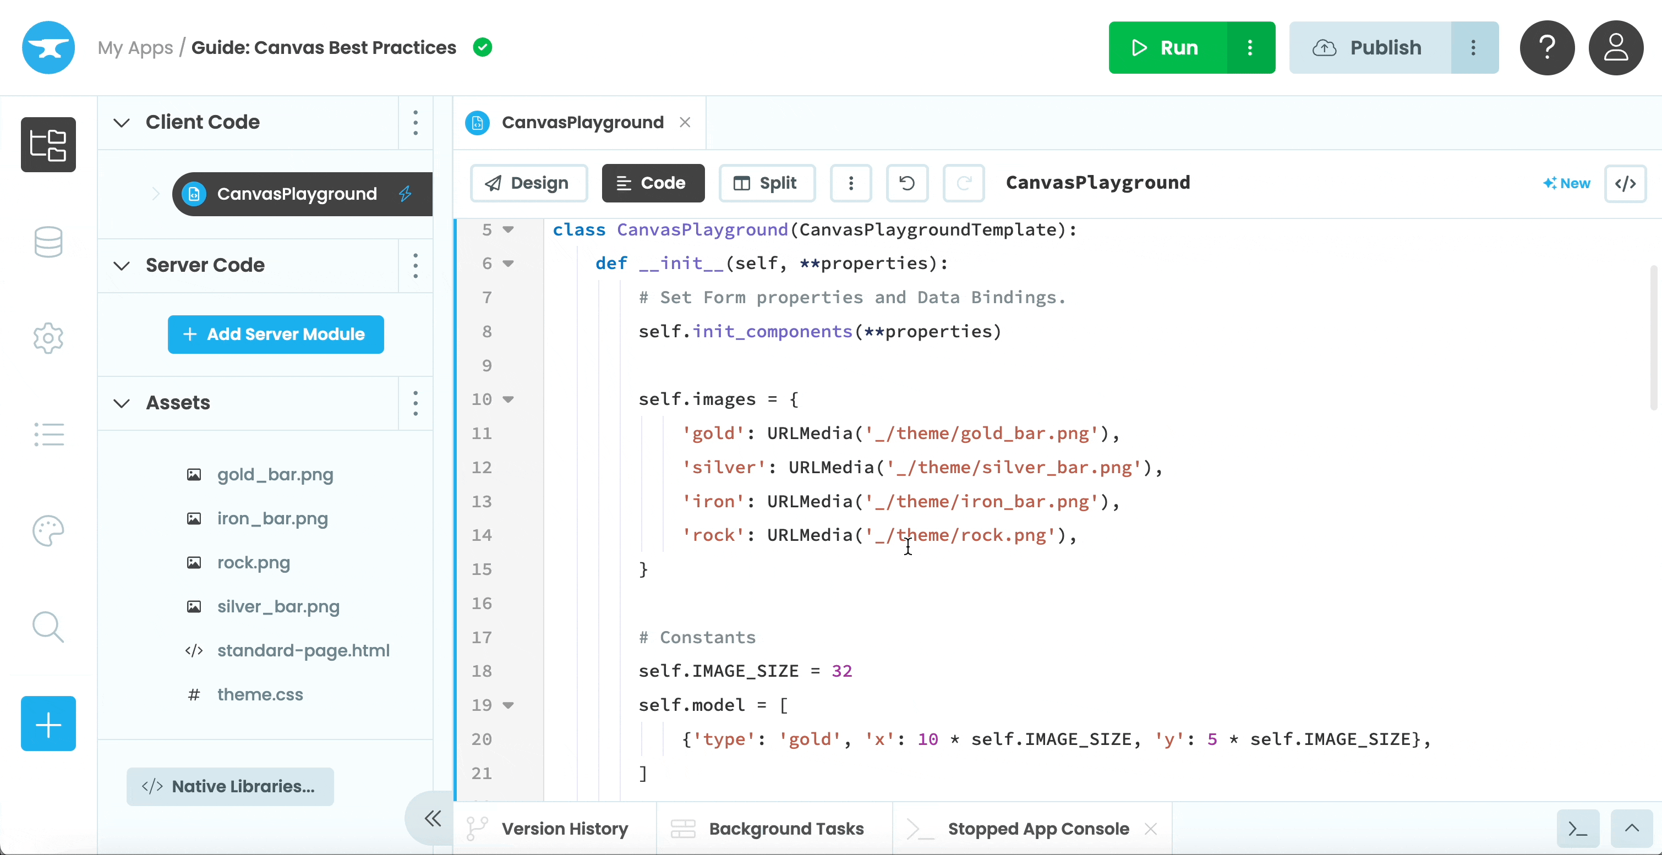Open the Search magnifier sidebar icon
The width and height of the screenshot is (1662, 855).
point(48,627)
